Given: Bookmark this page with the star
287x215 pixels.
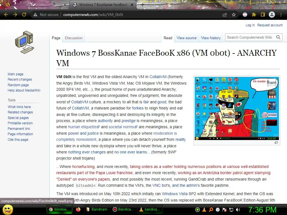Looking at the screenshot, I should pos(234,15).
